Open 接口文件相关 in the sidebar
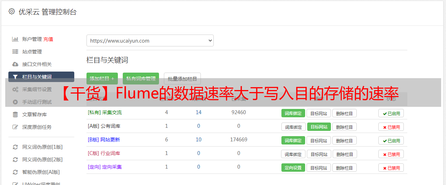This screenshot has width=446, height=185. click(37, 64)
